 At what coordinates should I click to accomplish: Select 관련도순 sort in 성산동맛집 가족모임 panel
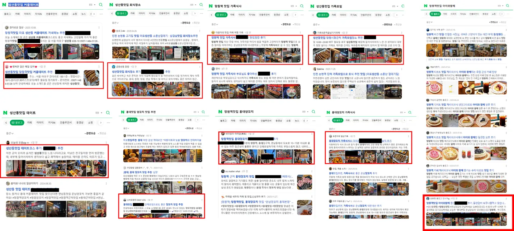click(387, 24)
